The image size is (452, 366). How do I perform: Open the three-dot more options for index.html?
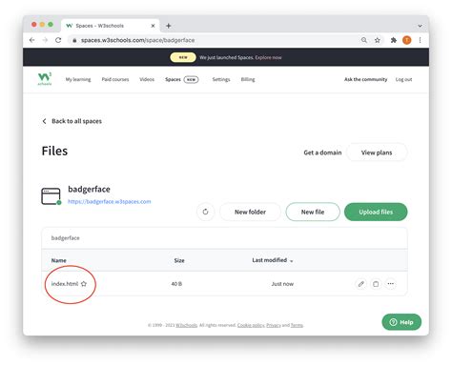[x=391, y=284]
